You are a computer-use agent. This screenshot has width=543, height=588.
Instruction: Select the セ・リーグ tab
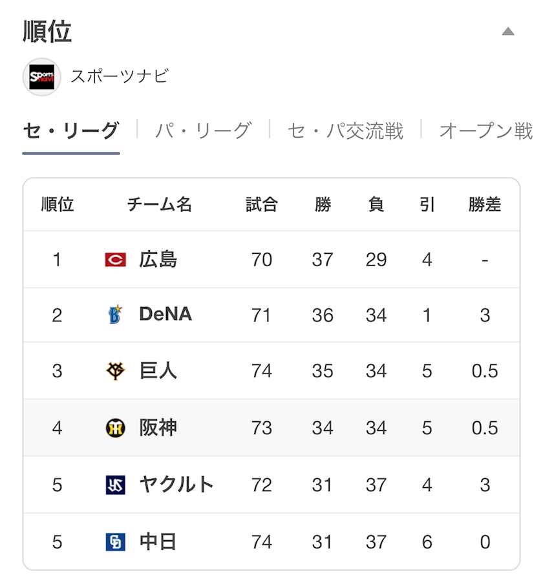point(71,131)
